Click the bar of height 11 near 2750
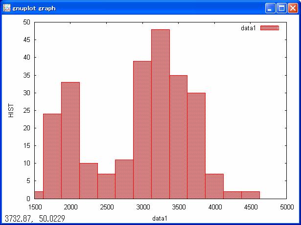 pos(124,179)
